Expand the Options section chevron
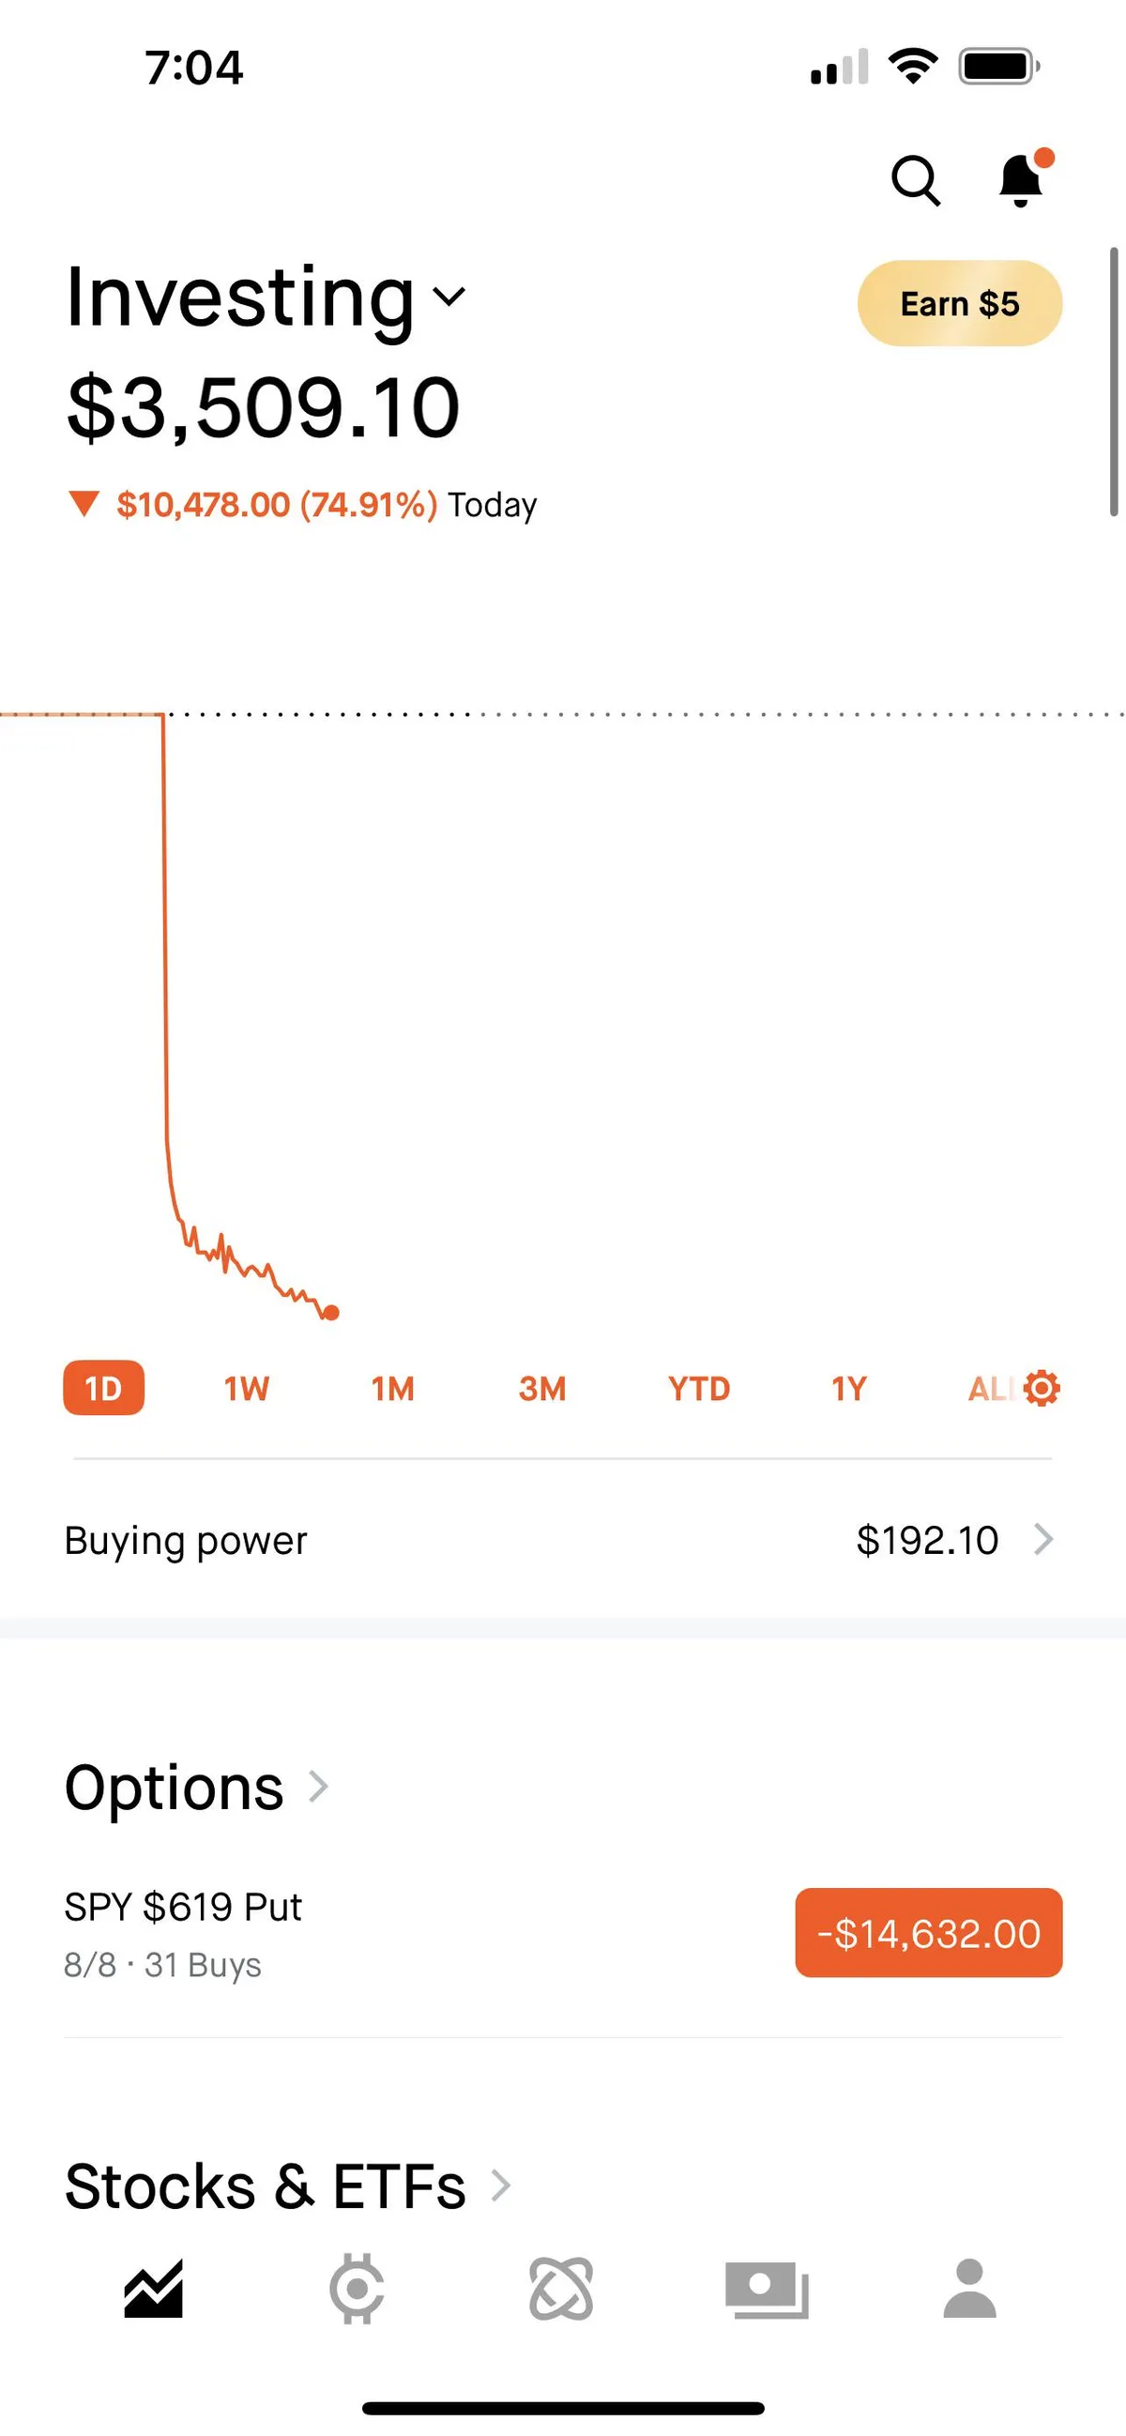Screen dimensions: 1126x2436 [x=319, y=1787]
